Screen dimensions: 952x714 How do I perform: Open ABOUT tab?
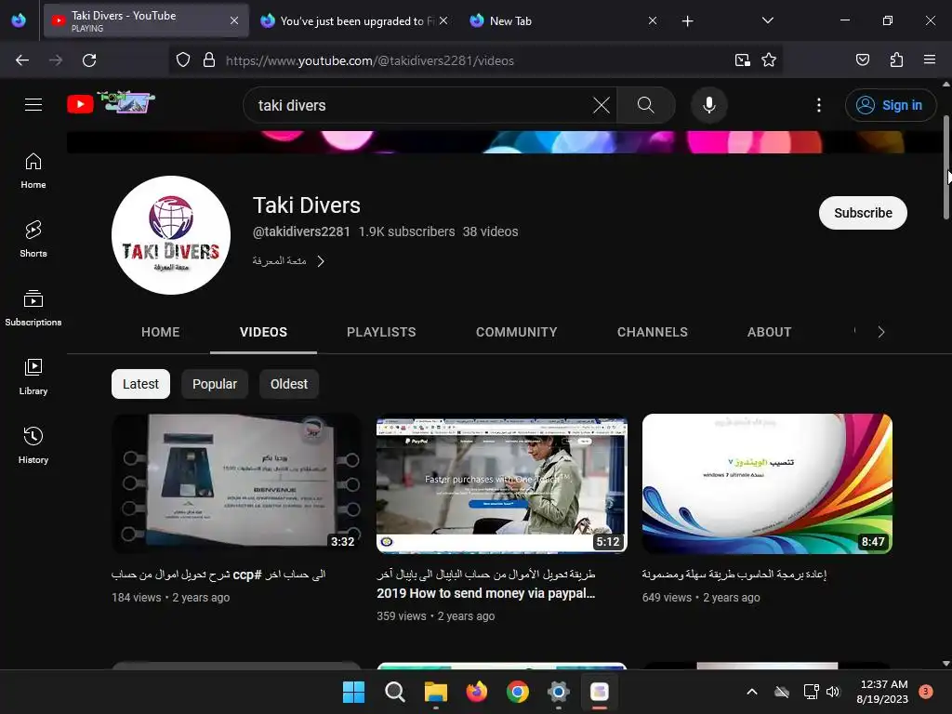coord(769,332)
